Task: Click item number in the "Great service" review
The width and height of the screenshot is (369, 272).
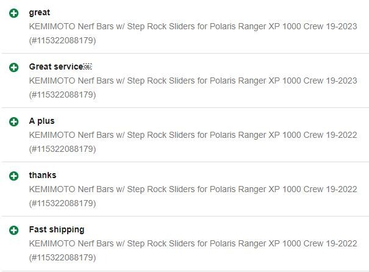Action: (62, 95)
